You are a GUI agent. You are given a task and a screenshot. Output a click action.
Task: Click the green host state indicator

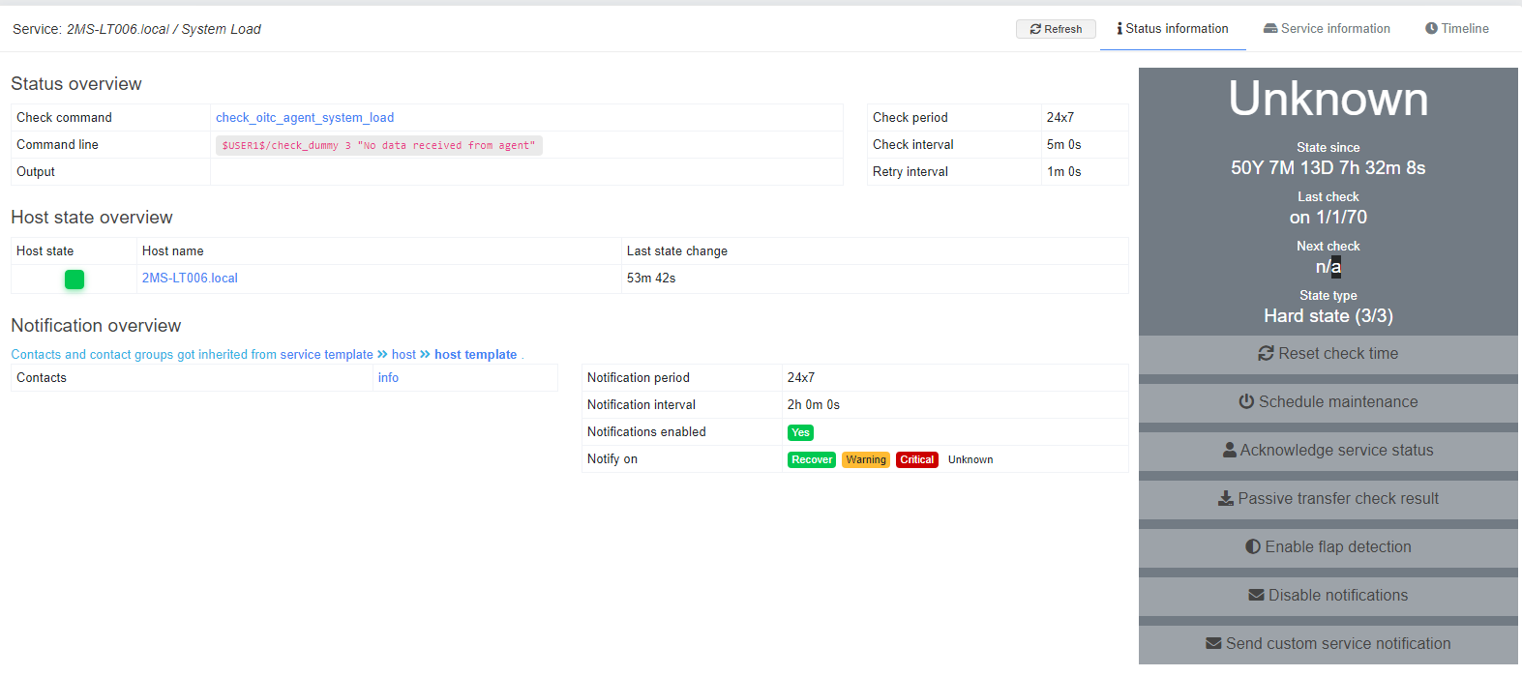tap(75, 279)
